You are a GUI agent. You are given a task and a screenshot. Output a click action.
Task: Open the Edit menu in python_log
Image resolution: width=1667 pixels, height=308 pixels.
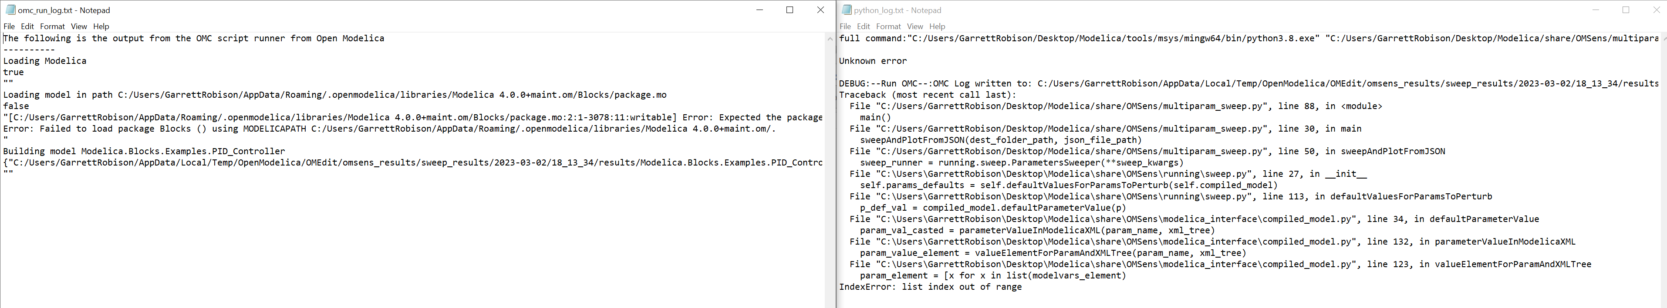[863, 26]
